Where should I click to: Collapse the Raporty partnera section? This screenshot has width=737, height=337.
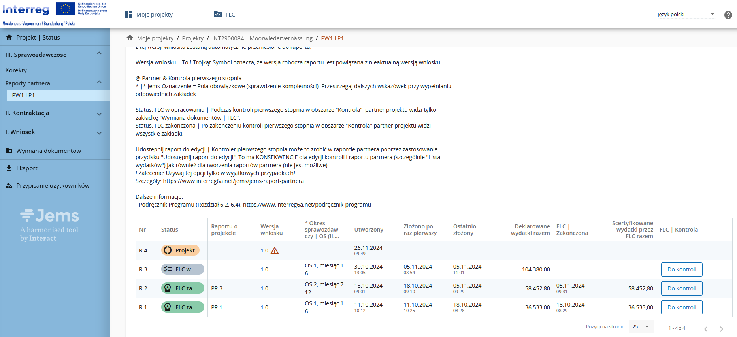click(x=99, y=82)
